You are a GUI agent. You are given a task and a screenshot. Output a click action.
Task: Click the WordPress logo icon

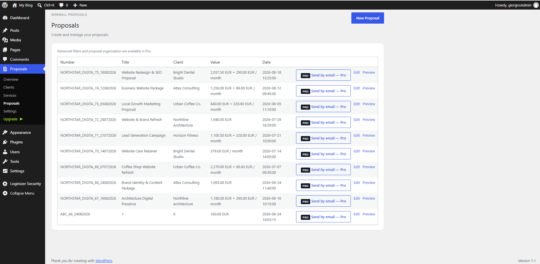tap(5, 5)
